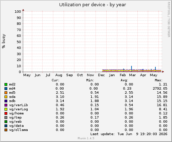Click the Dec label on time axis
Image resolution: width=172 pixels, height=142 pixels.
[x=101, y=75]
